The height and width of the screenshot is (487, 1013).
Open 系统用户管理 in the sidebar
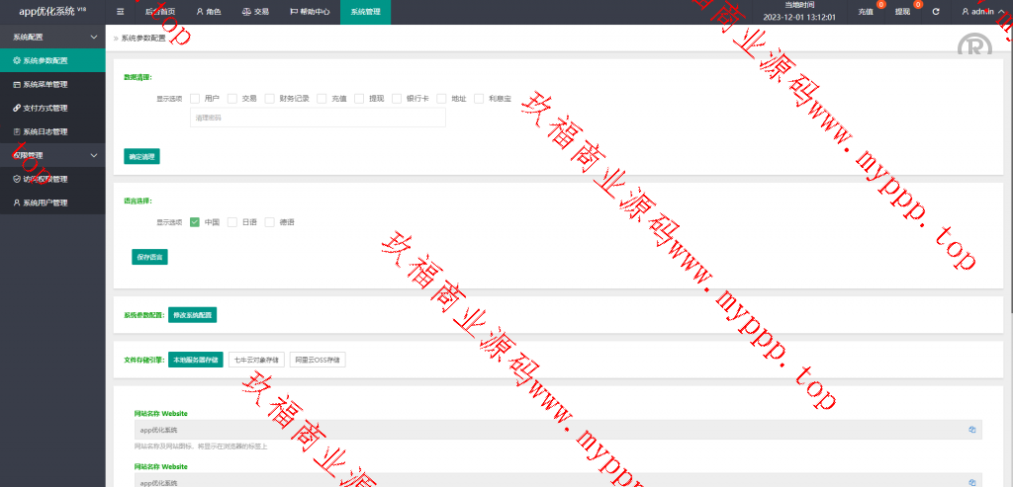coord(45,203)
